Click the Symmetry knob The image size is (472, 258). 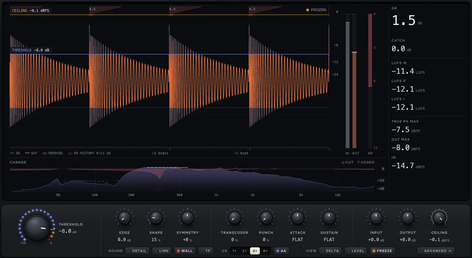click(187, 218)
